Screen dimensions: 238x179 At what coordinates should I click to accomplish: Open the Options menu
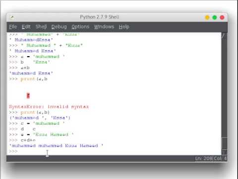(x=80, y=27)
